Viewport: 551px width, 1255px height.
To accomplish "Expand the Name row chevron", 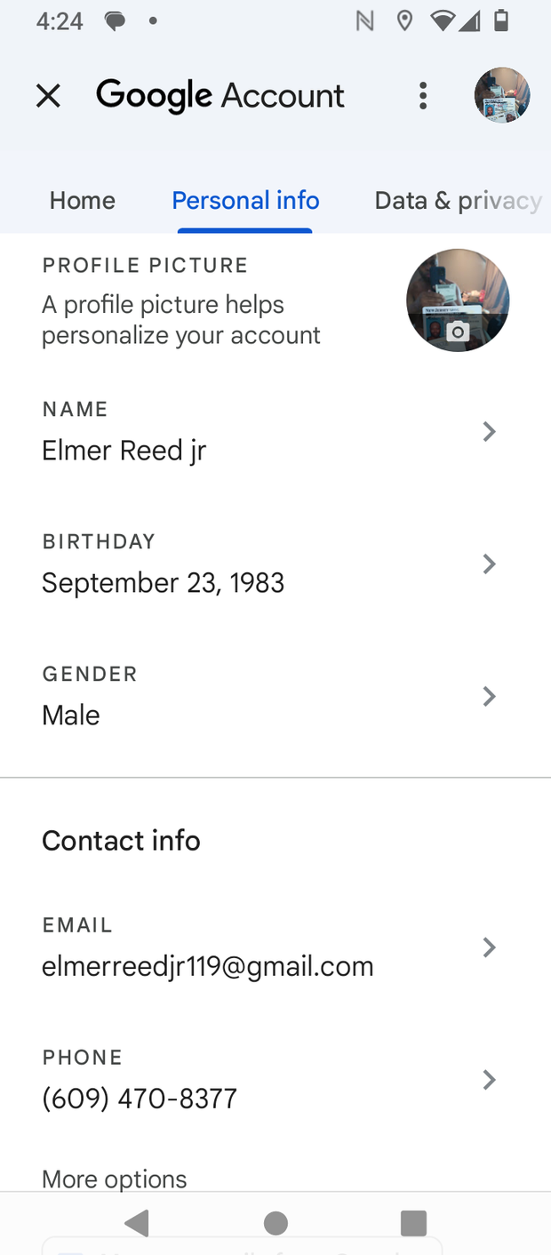I will click(489, 432).
